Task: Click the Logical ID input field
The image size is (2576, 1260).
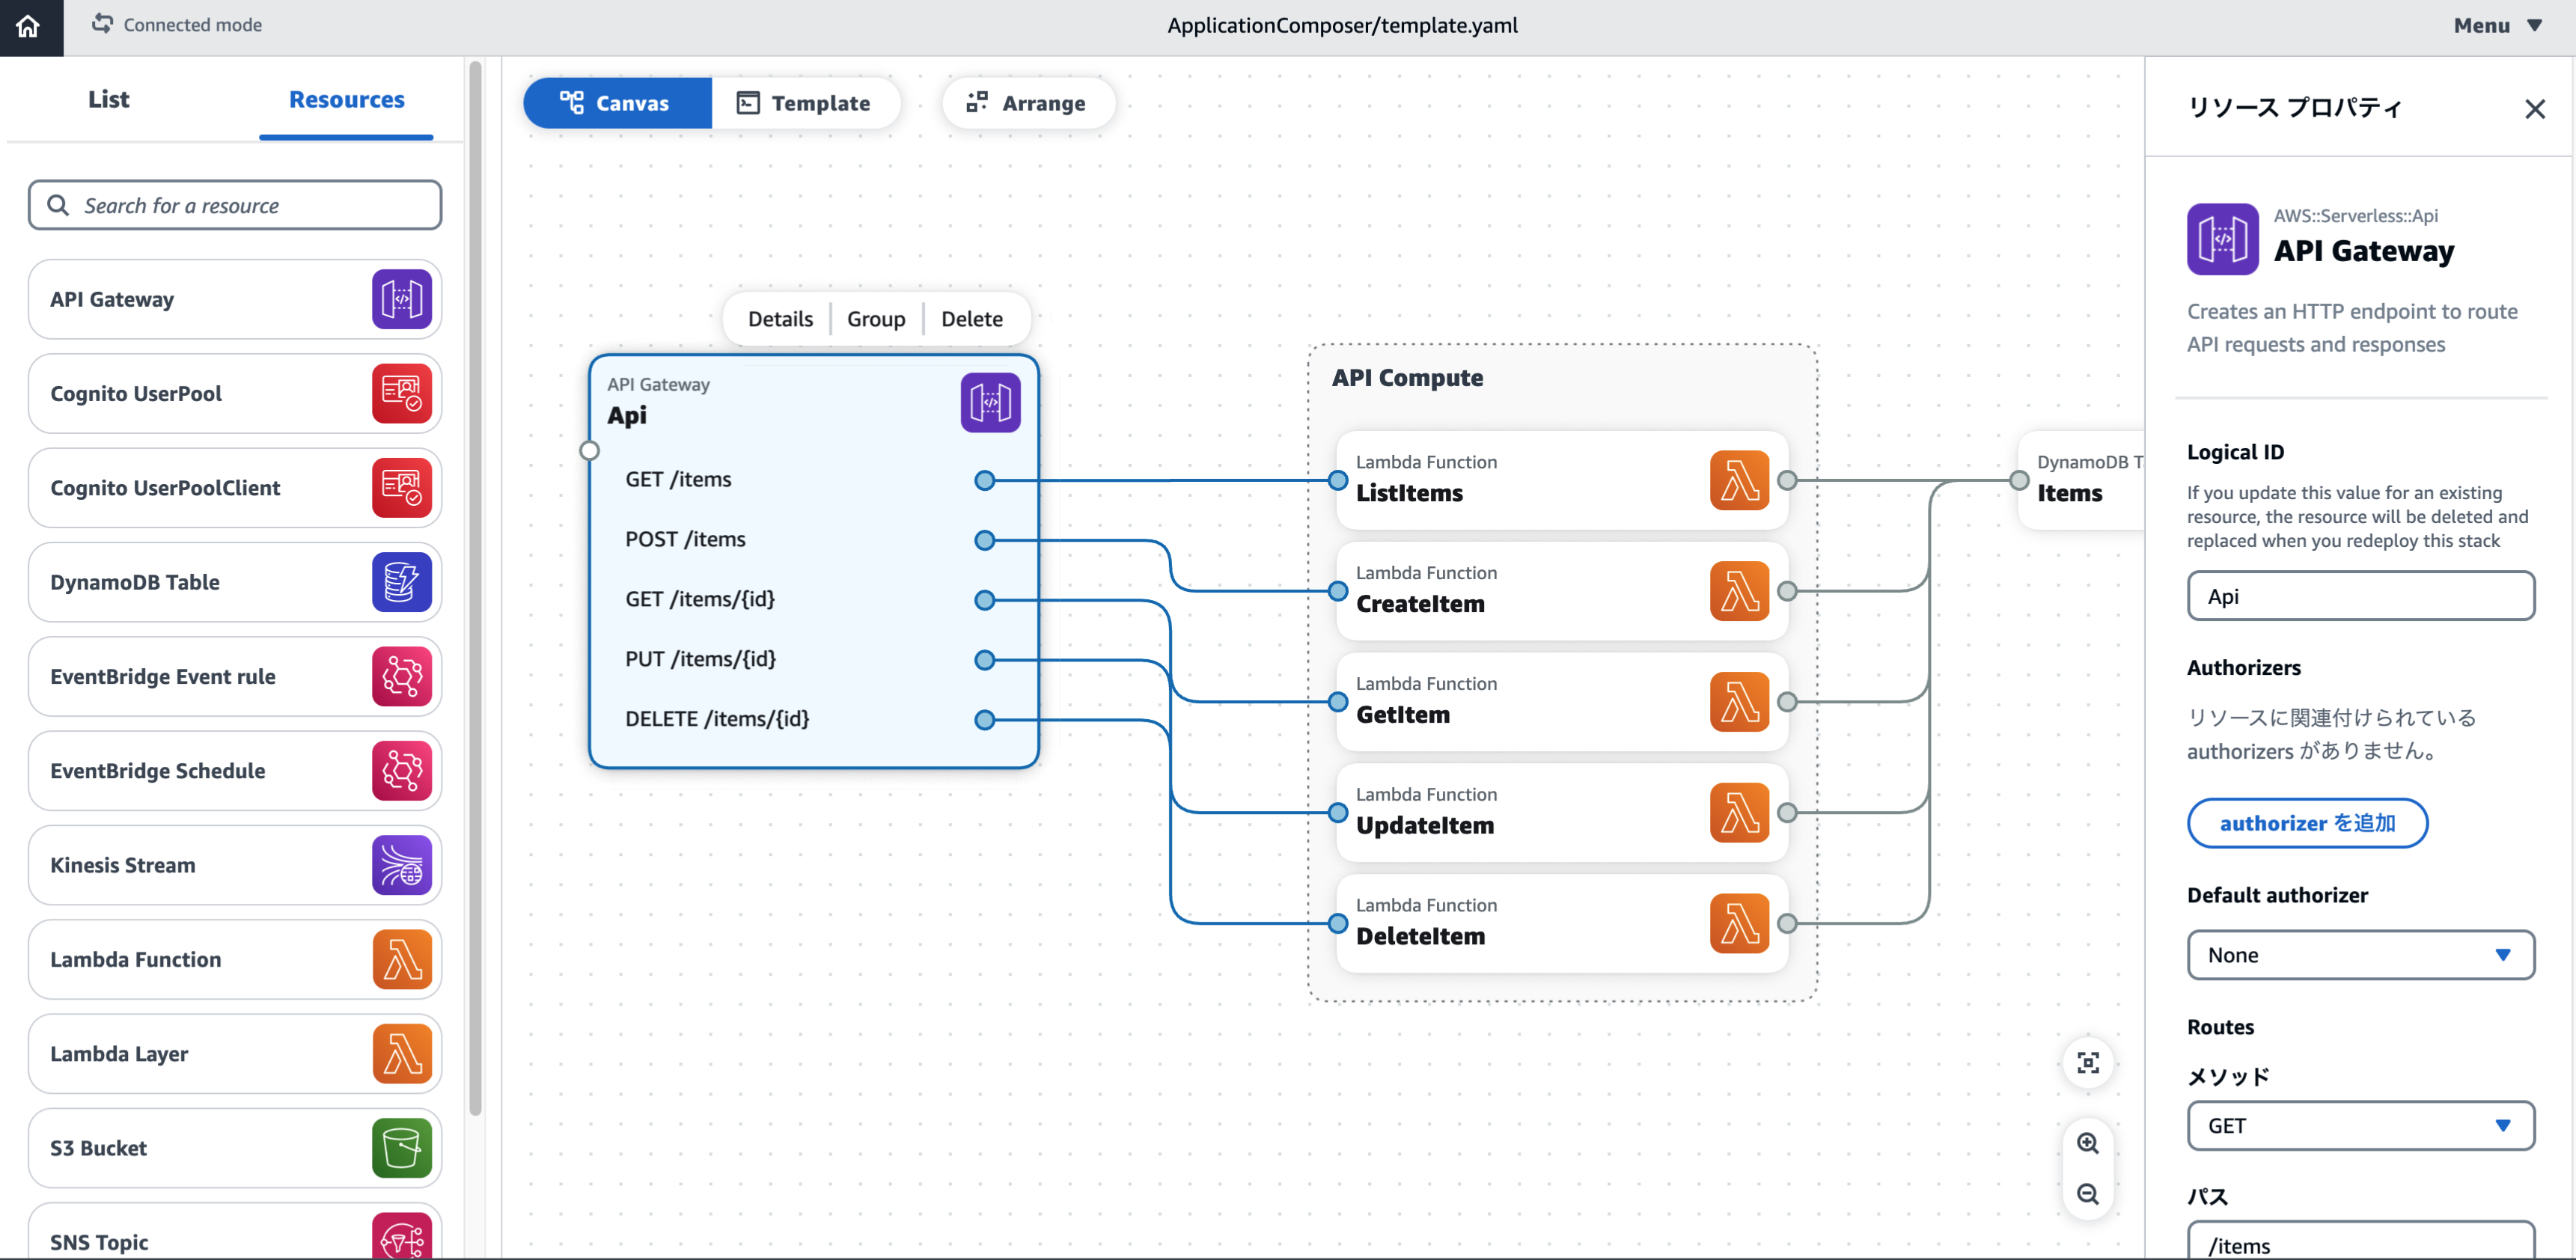Action: pos(2360,597)
